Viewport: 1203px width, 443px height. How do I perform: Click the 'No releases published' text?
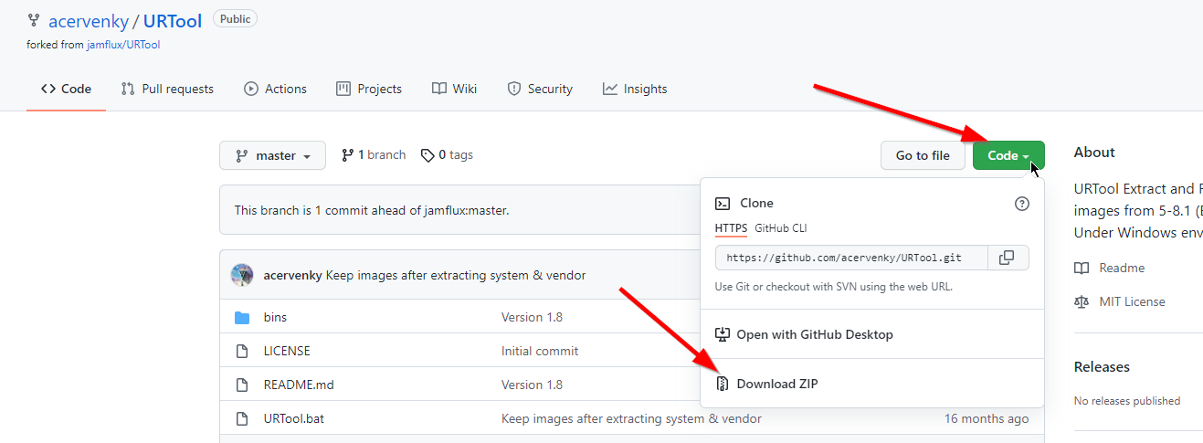[1127, 400]
